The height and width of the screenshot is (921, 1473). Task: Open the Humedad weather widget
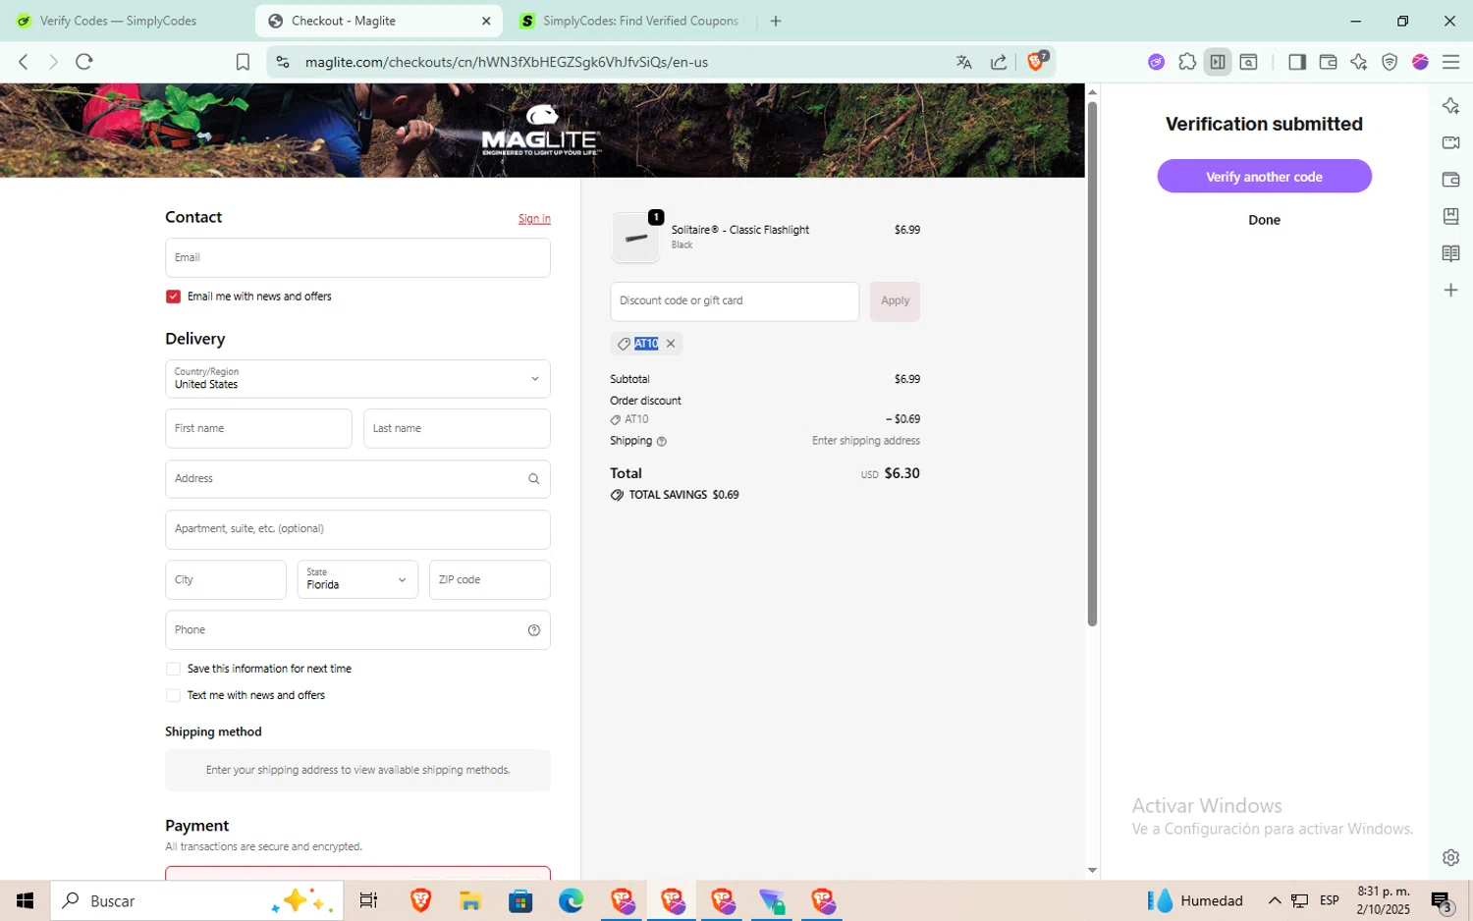[x=1196, y=900]
